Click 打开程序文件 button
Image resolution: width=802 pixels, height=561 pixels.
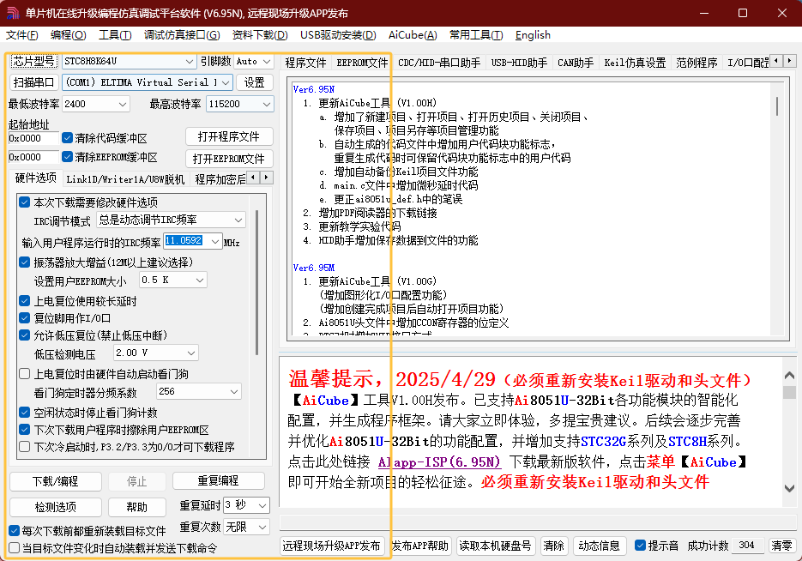click(229, 136)
